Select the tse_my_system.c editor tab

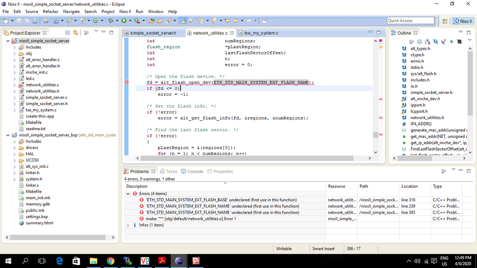pyautogui.click(x=261, y=33)
